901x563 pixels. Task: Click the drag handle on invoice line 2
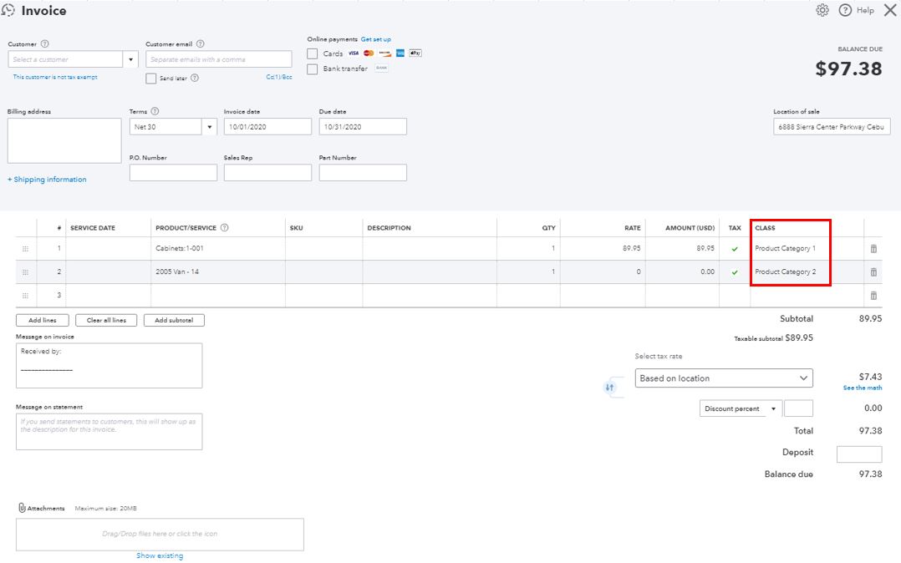pyautogui.click(x=25, y=271)
